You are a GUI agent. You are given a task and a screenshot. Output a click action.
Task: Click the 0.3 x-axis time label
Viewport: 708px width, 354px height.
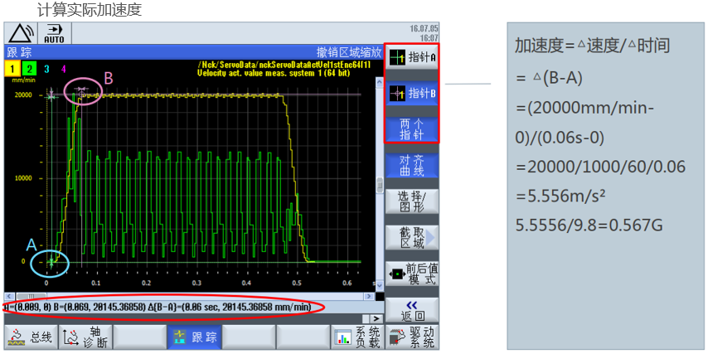196,283
